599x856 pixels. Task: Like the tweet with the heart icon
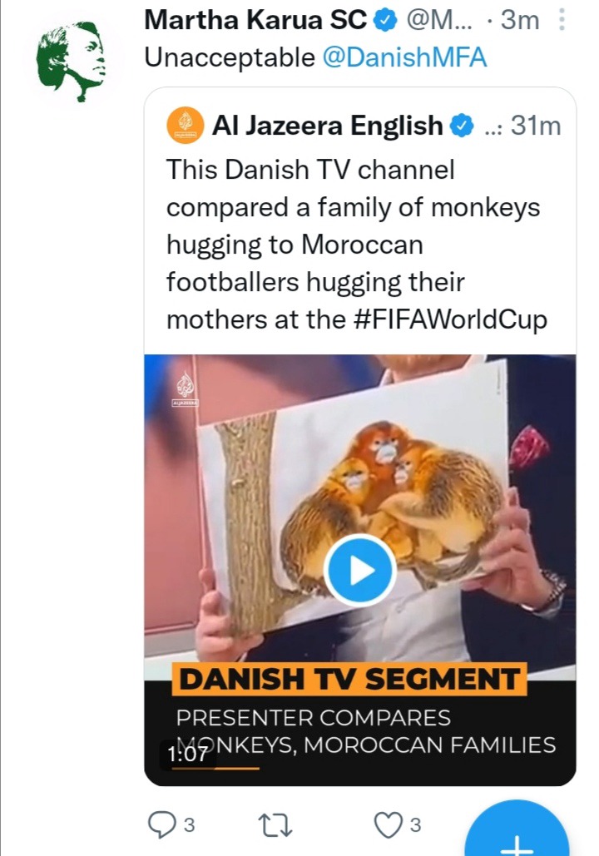tap(387, 824)
